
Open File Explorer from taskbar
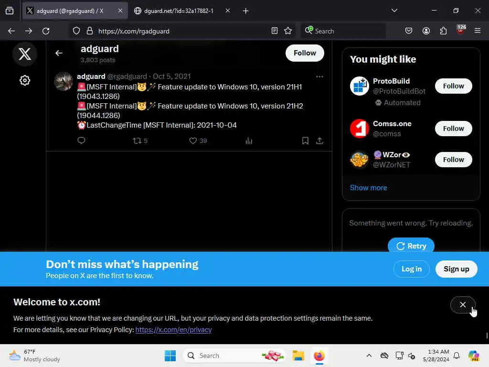[298, 356]
